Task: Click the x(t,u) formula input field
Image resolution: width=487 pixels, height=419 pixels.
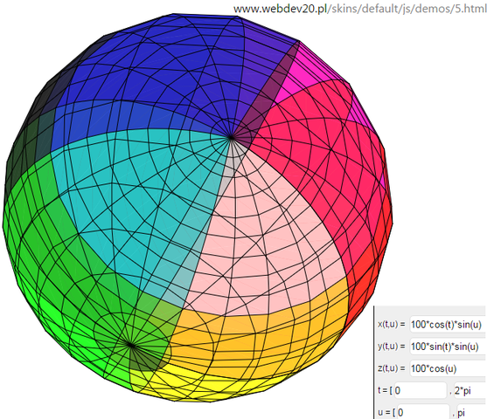Action: click(x=449, y=325)
